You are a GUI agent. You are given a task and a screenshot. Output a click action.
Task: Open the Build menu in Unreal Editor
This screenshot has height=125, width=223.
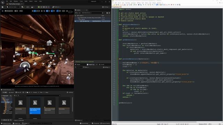[x=26, y=1]
